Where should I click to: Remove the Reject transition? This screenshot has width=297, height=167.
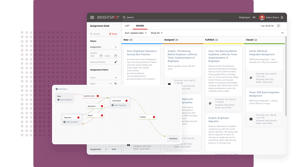tap(102, 116)
